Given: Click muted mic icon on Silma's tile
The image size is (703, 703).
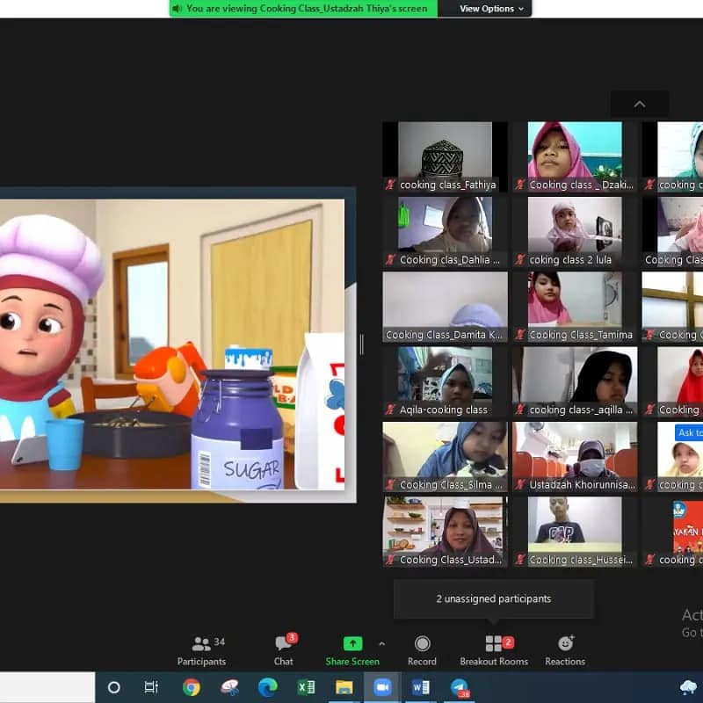Looking at the screenshot, I should tap(390, 485).
